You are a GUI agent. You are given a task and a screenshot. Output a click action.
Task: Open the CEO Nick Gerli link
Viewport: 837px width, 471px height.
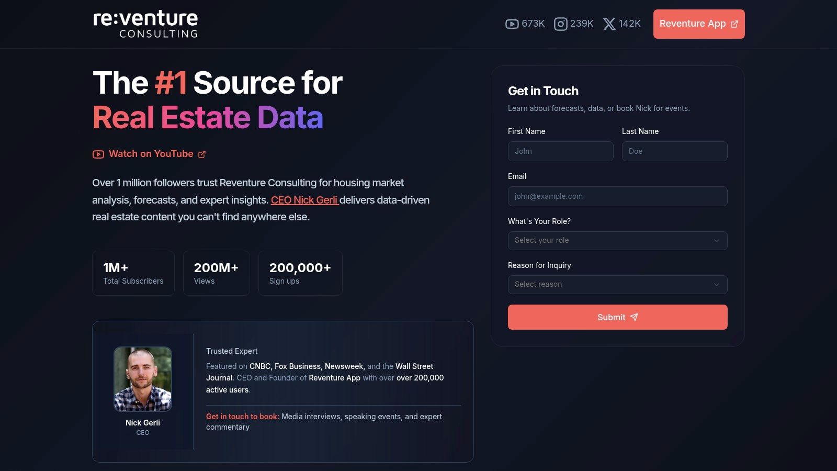click(305, 200)
